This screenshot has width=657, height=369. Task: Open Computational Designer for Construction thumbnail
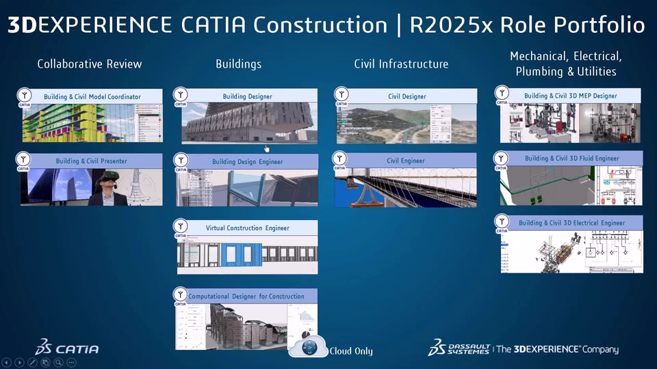point(246,327)
